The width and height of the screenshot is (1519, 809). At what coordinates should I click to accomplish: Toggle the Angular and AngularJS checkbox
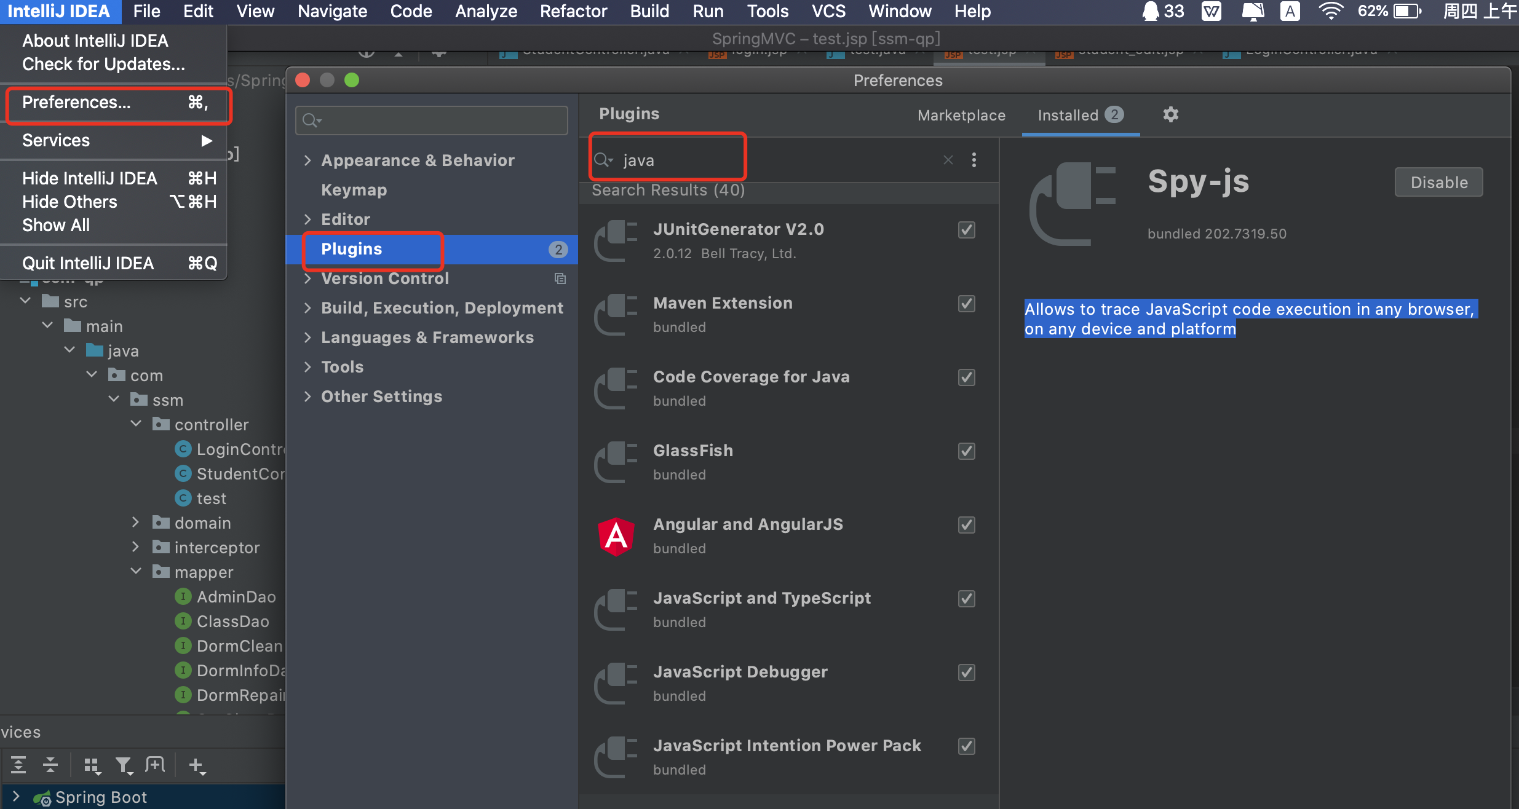966,525
